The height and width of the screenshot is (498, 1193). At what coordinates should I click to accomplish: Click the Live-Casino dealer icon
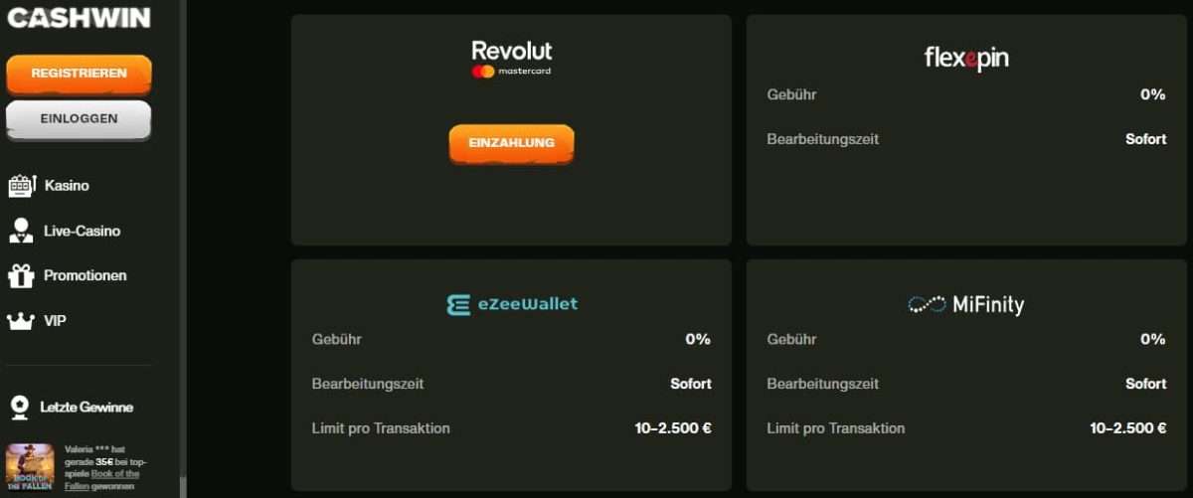pyautogui.click(x=21, y=231)
